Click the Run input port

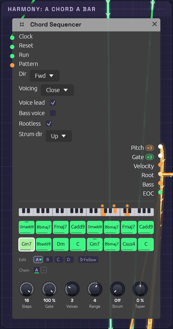point(12,56)
